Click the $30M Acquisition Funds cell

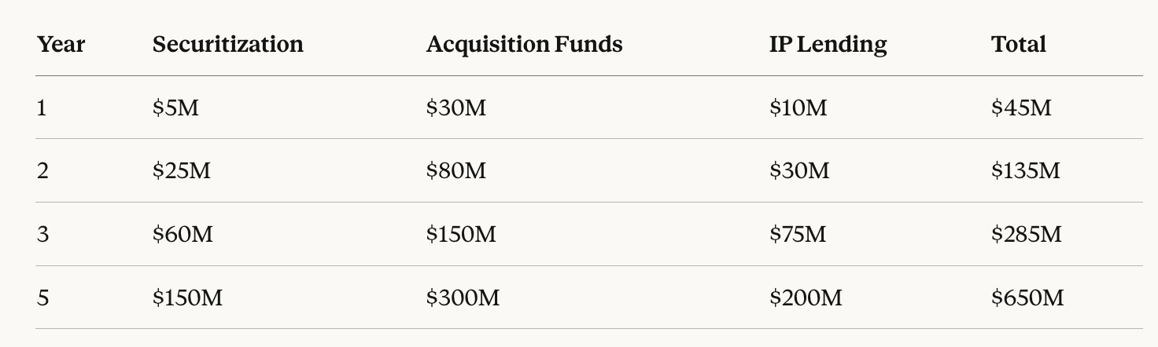[x=455, y=108]
